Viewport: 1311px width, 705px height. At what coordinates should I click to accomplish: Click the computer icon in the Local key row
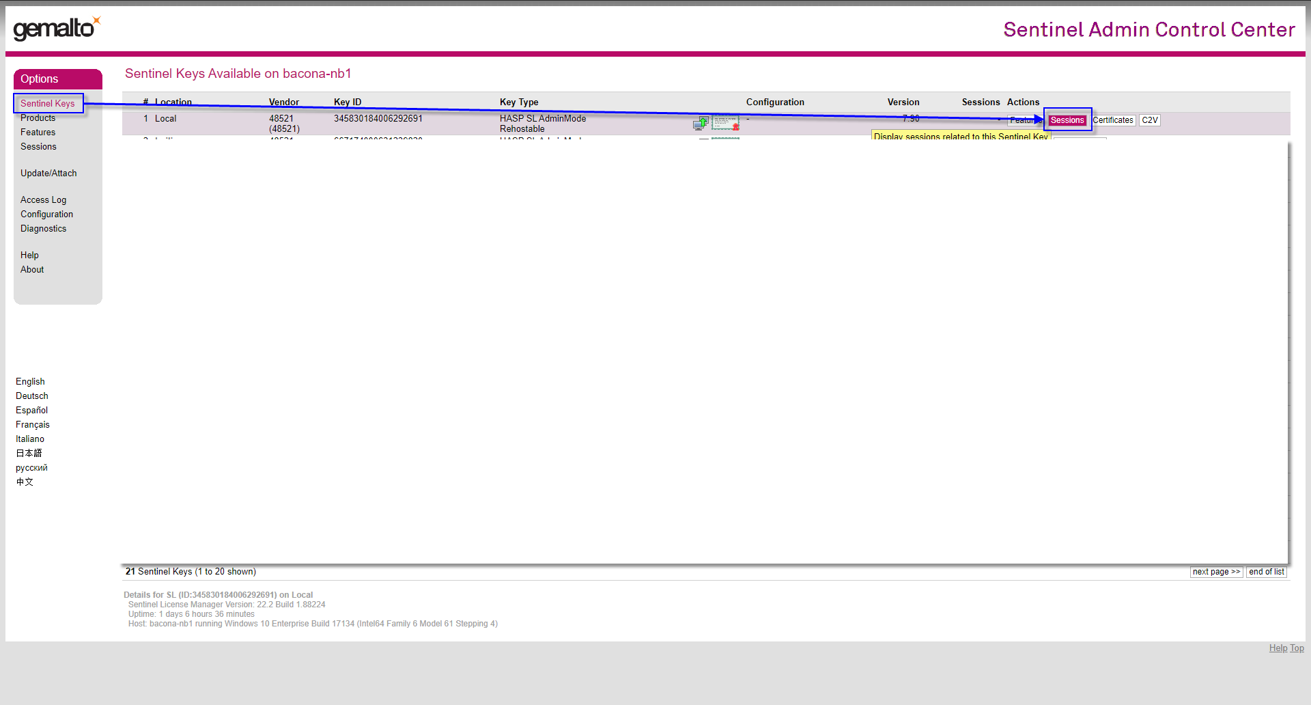point(701,123)
